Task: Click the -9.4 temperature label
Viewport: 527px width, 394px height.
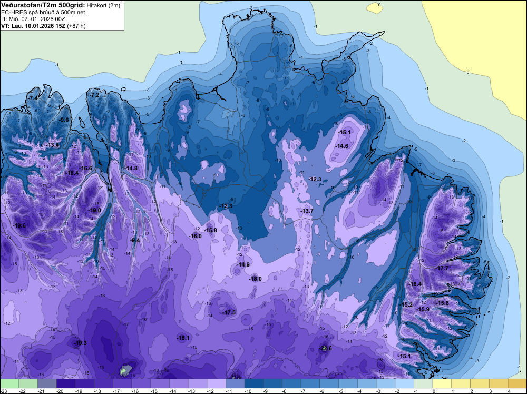Action: (135, 240)
